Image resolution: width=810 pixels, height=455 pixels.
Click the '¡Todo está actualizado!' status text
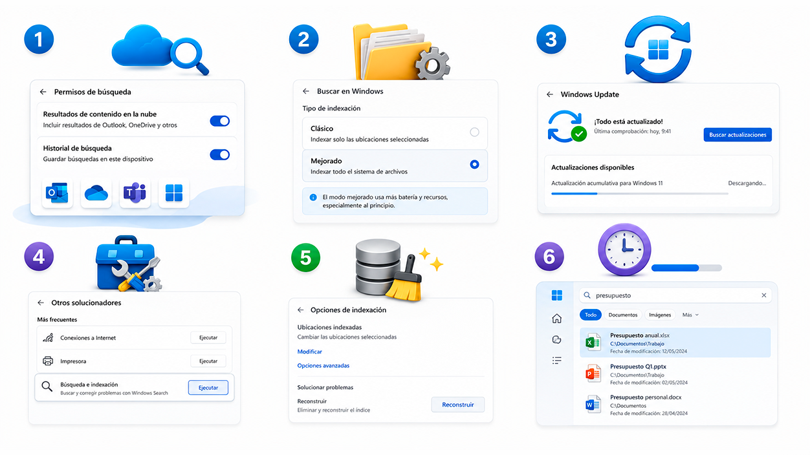coord(628,122)
